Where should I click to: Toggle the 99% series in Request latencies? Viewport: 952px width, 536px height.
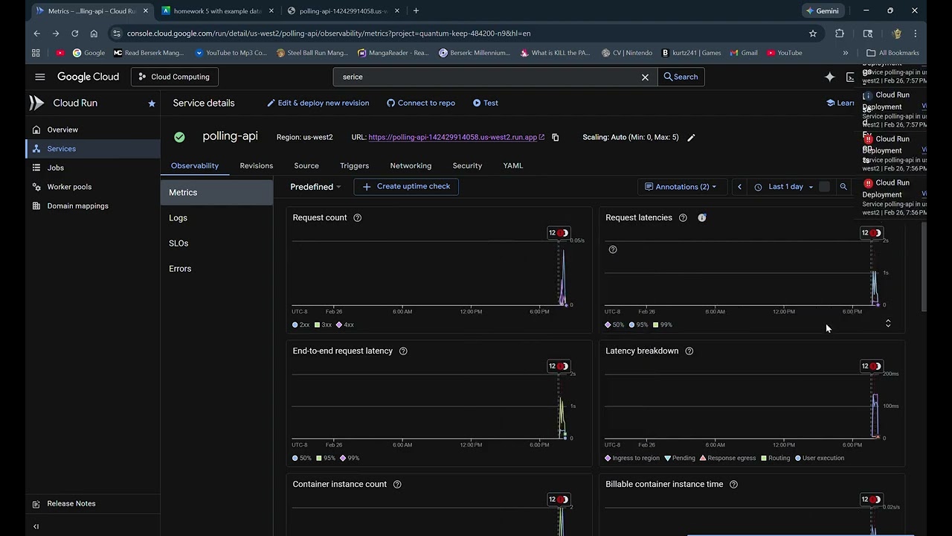click(x=662, y=325)
